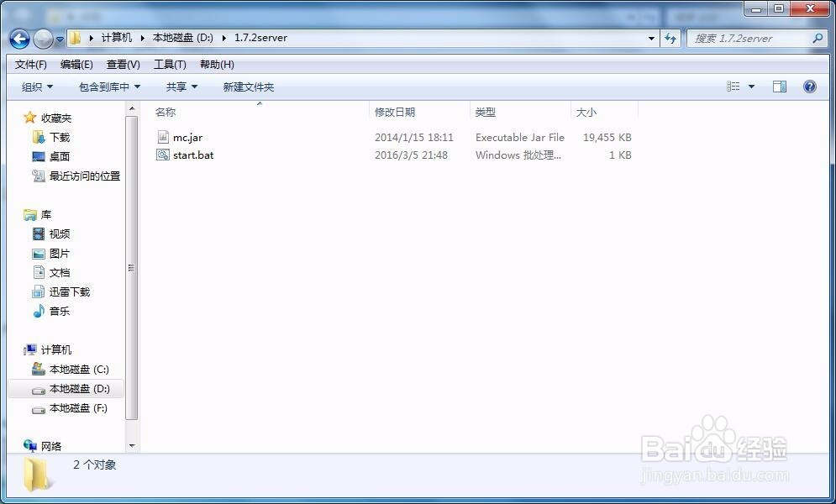This screenshot has height=504, width=836.
Task: Open the 图片 library
Action: click(60, 253)
